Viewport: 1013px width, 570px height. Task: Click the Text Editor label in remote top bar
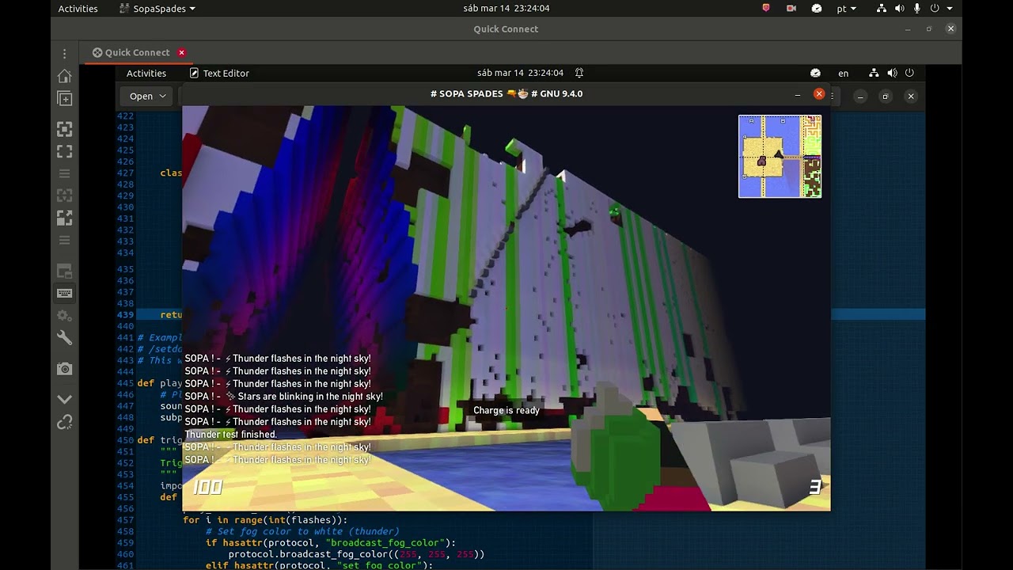click(x=226, y=73)
